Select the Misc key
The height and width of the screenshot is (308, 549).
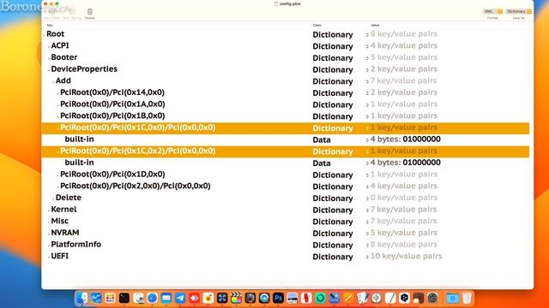59,221
